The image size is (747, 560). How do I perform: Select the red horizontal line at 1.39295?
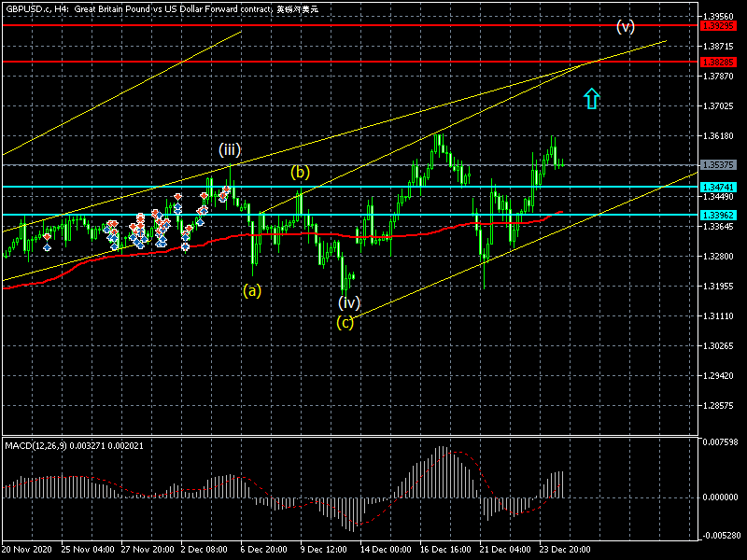(350, 25)
